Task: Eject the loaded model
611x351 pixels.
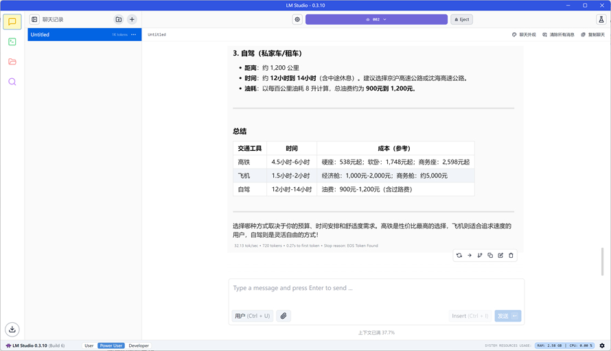Action: 462,19
